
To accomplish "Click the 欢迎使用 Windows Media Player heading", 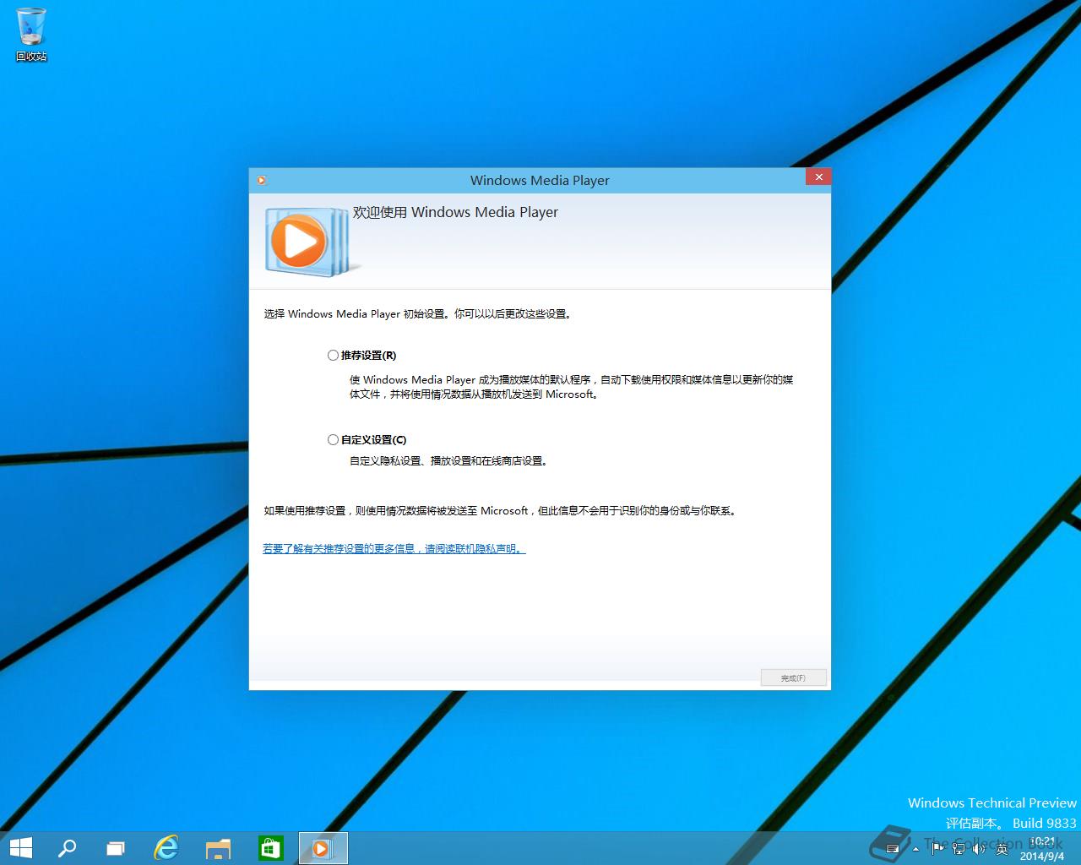I will coord(455,212).
